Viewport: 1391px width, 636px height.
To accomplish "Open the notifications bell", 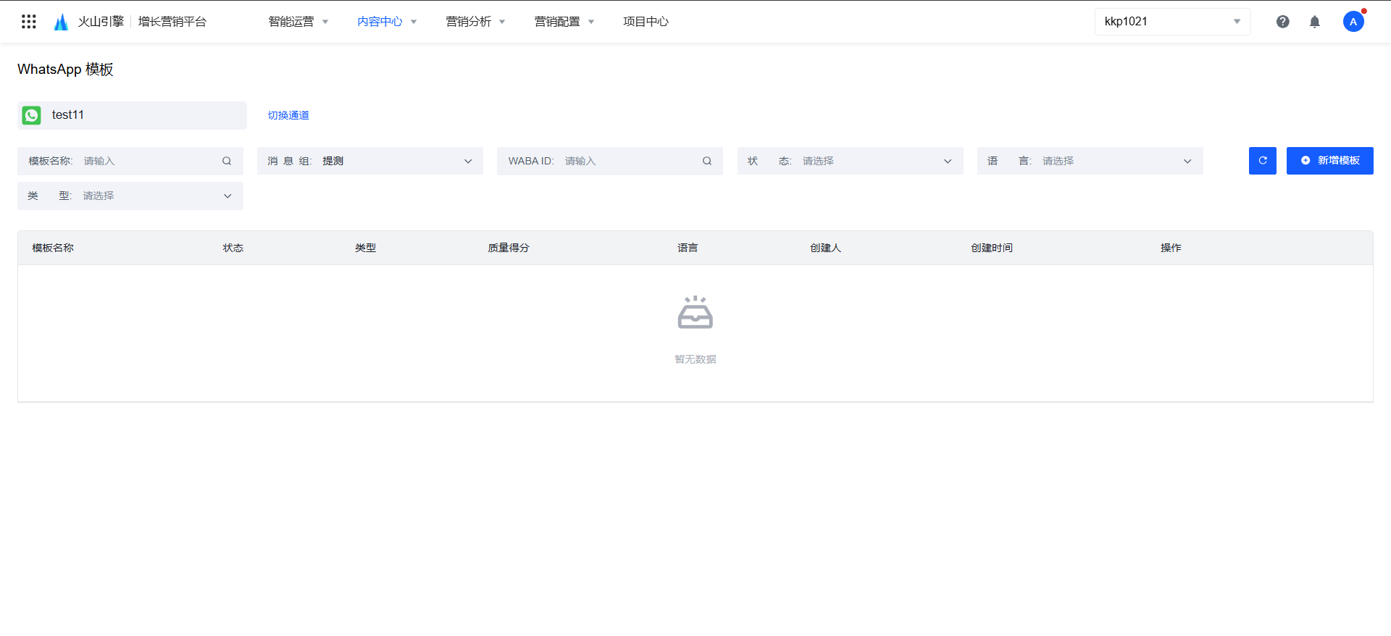I will click(1314, 22).
